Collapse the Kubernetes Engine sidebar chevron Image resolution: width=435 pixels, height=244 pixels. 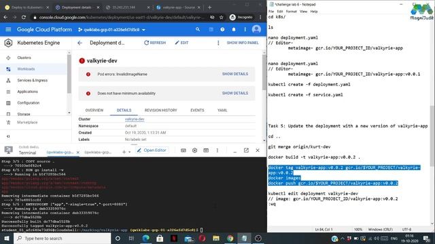tap(8, 136)
